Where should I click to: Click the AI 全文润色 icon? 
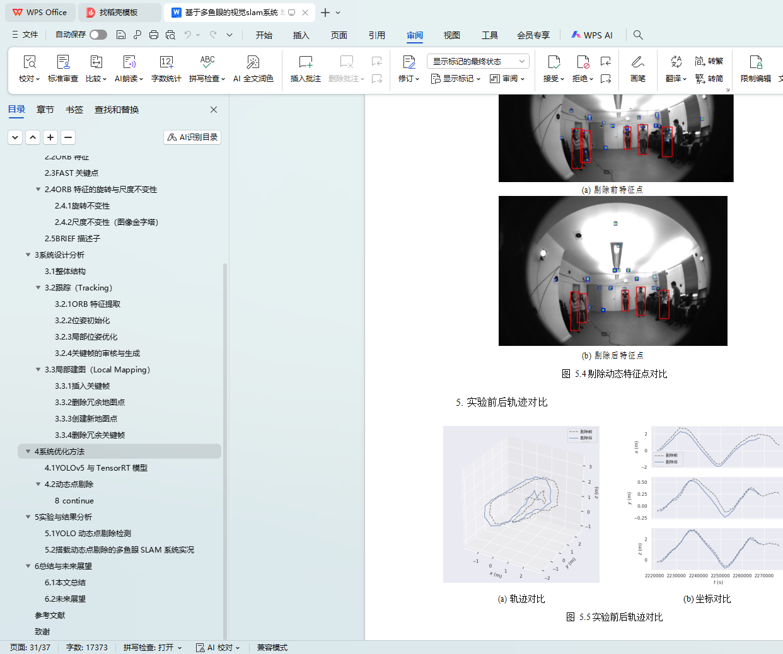coord(253,68)
